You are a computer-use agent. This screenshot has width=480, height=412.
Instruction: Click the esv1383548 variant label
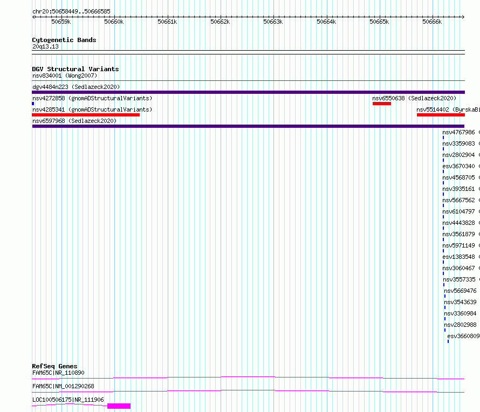pos(461,257)
